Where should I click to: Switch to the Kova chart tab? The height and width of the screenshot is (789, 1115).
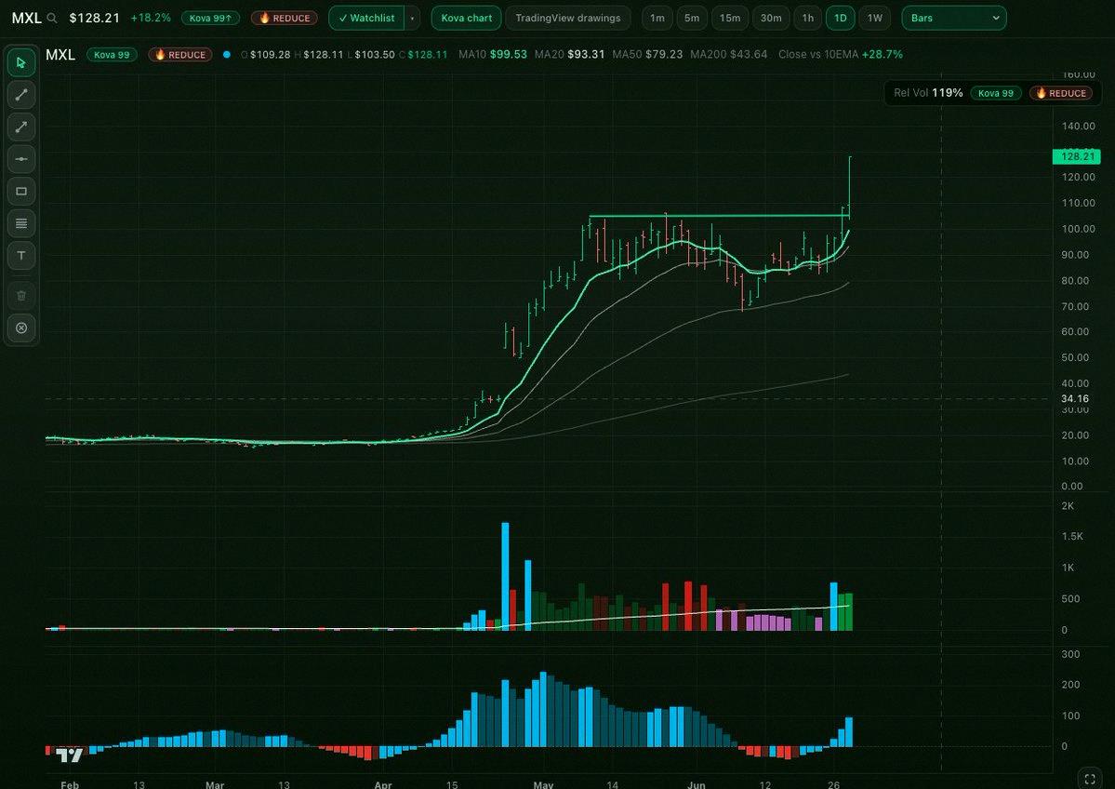point(467,18)
